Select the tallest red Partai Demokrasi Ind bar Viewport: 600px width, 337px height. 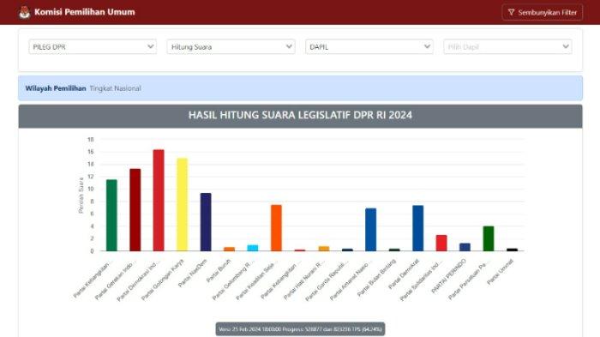(x=159, y=201)
